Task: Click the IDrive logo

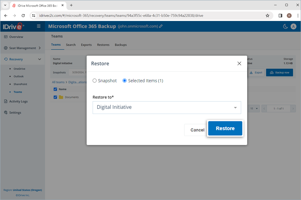Action: [13, 26]
